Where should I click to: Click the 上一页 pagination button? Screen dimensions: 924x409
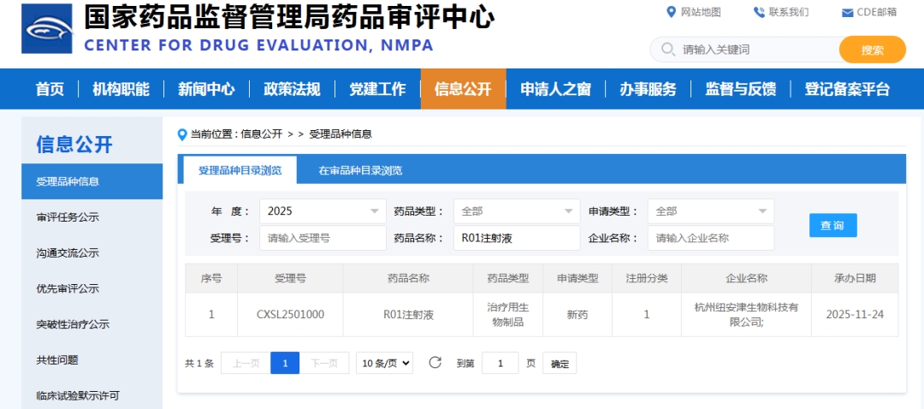[x=246, y=363]
